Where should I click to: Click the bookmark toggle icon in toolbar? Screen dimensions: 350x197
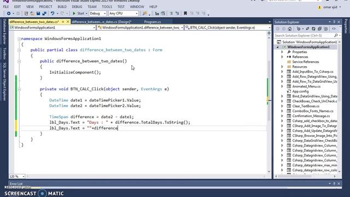coord(185,13)
